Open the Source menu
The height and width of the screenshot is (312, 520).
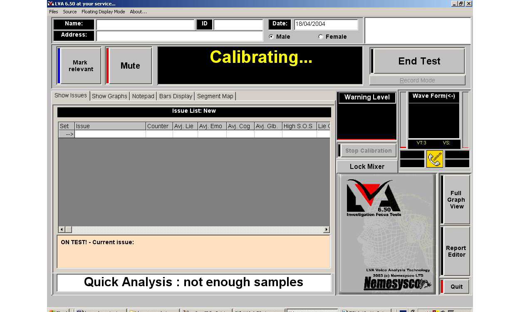click(70, 12)
